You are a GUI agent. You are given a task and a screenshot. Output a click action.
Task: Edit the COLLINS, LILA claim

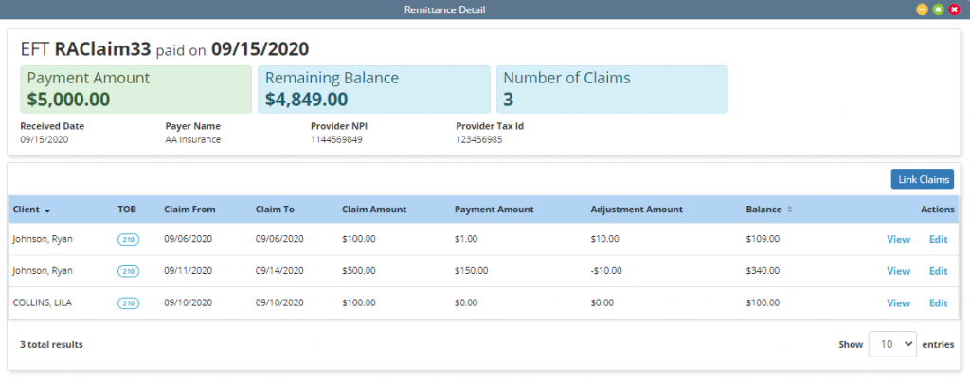[938, 303]
